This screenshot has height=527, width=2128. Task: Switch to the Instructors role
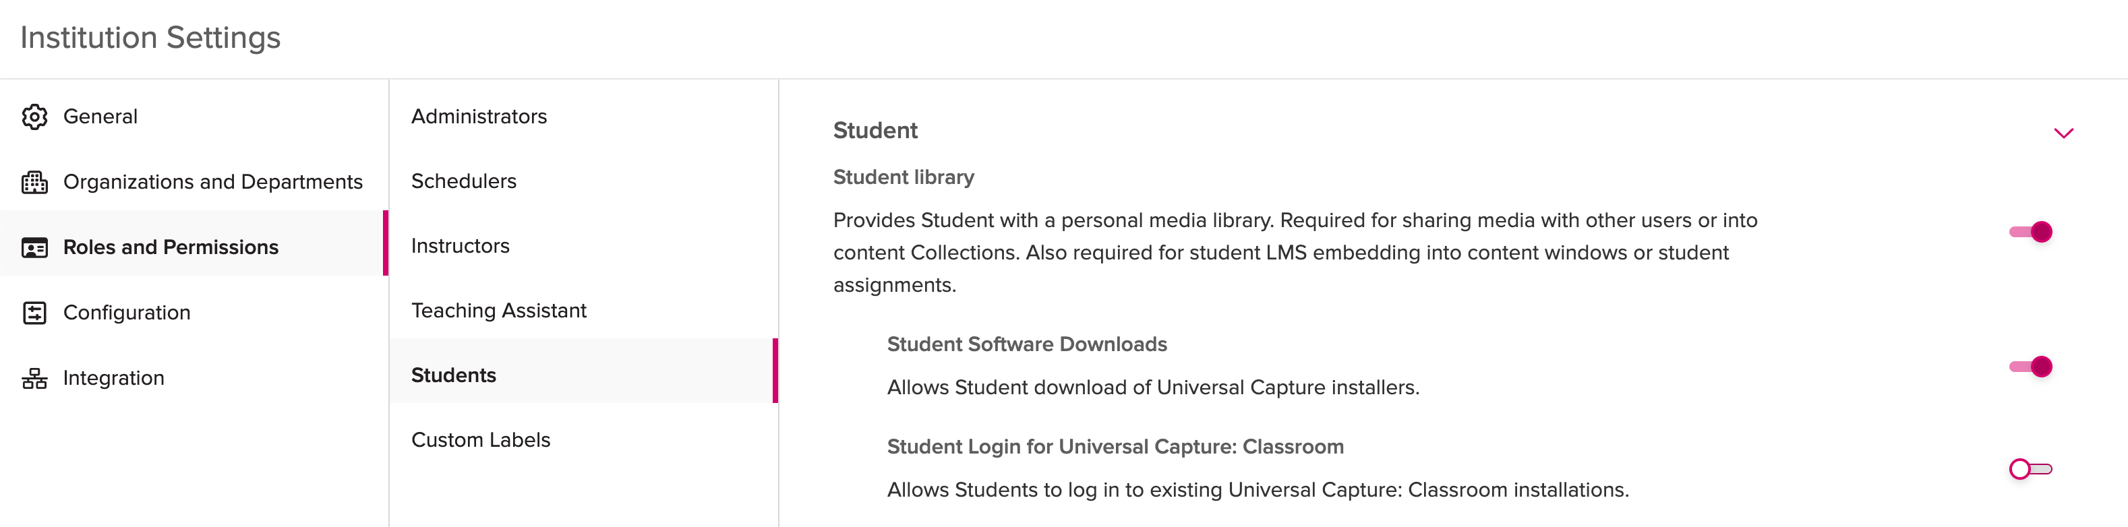[460, 245]
